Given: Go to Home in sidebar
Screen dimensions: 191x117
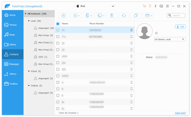Looking at the screenshot, I should tap(13, 15).
